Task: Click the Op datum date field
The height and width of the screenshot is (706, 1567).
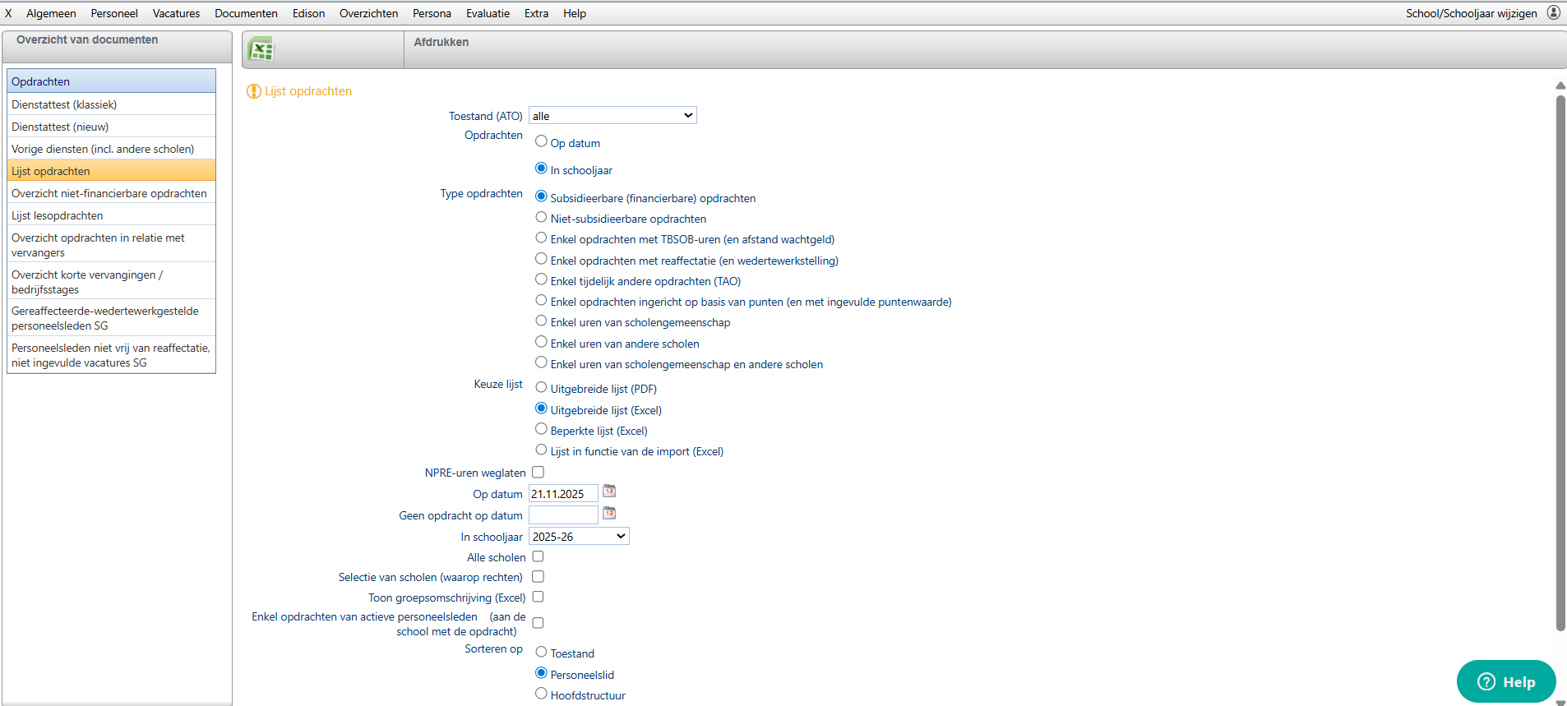Action: click(563, 494)
